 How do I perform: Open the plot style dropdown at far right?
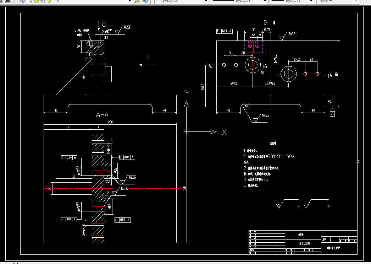[356, 1]
